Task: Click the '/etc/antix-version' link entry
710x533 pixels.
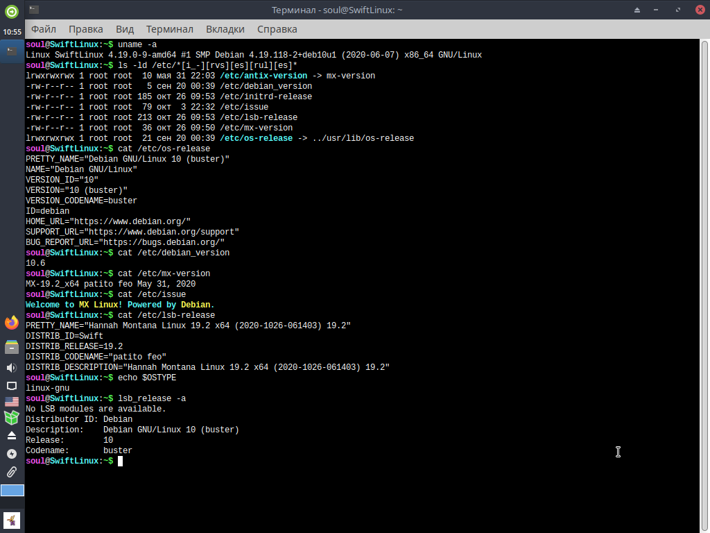Action: 263,76
